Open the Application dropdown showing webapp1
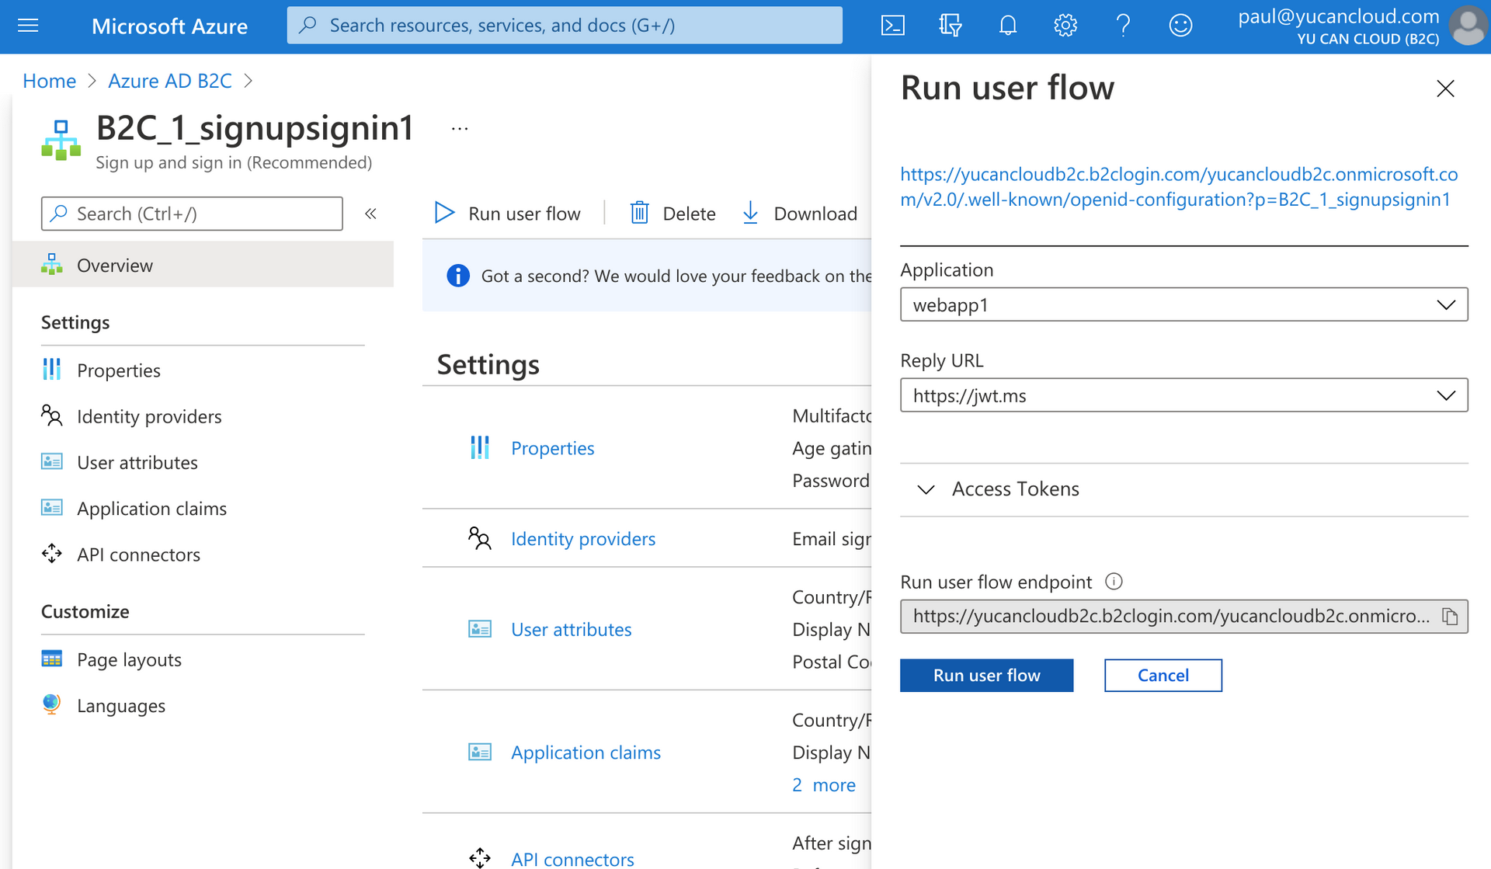Screen dimensions: 1491x869 coord(1183,304)
